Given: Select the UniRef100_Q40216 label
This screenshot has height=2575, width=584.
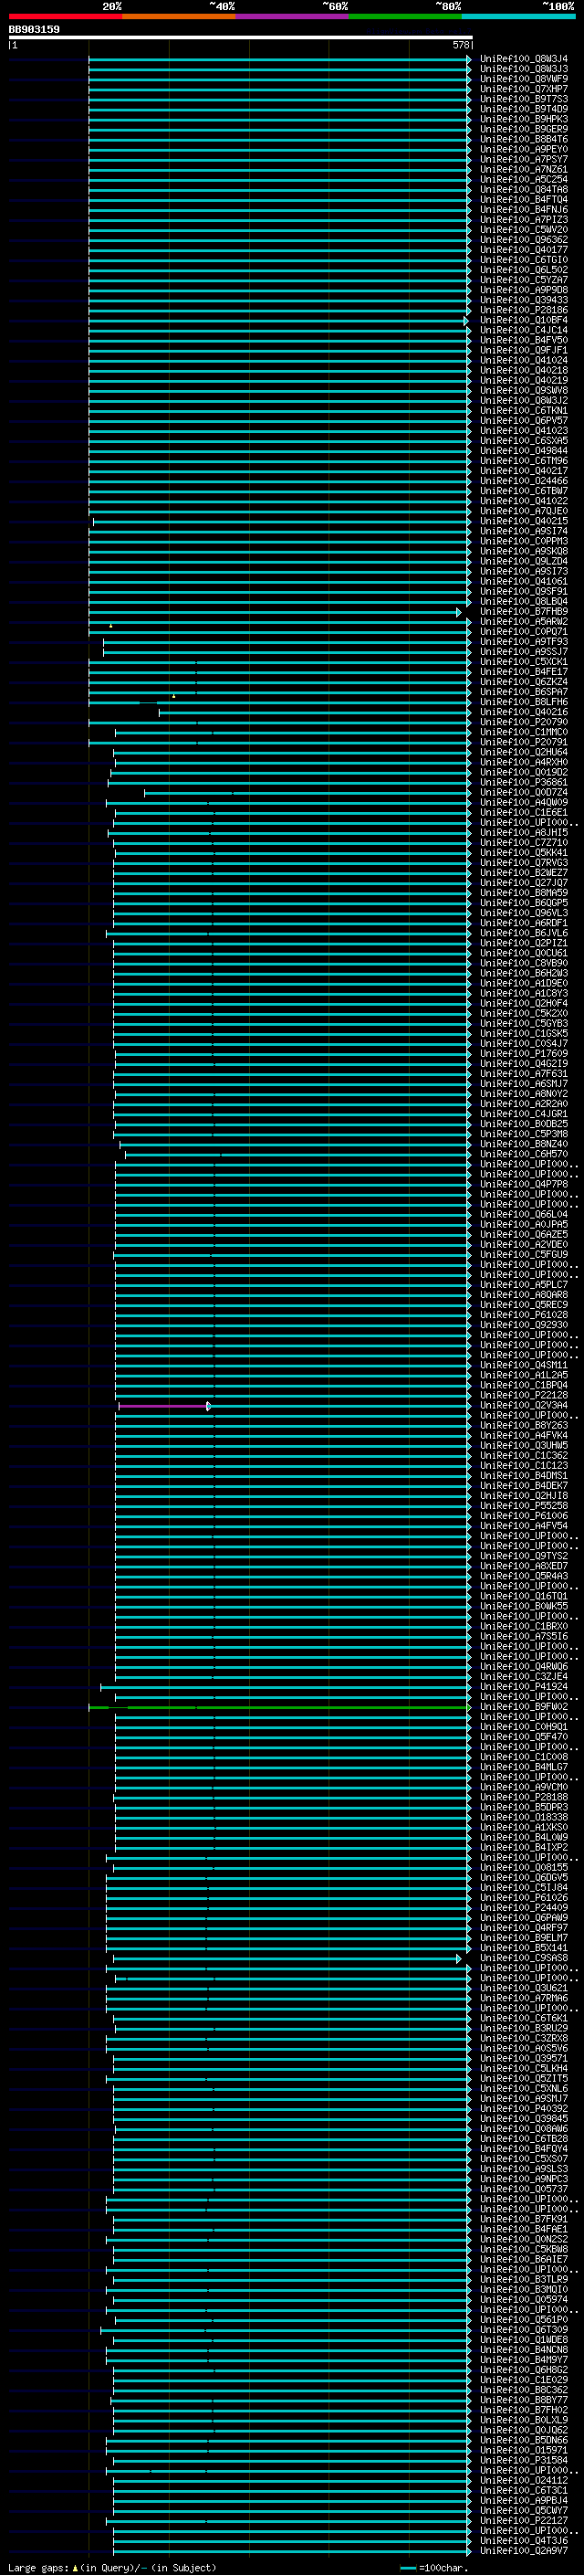Looking at the screenshot, I should point(524,712).
